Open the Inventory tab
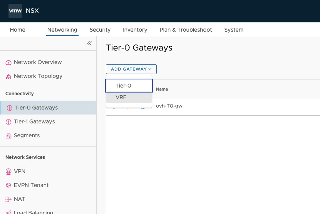 (135, 30)
